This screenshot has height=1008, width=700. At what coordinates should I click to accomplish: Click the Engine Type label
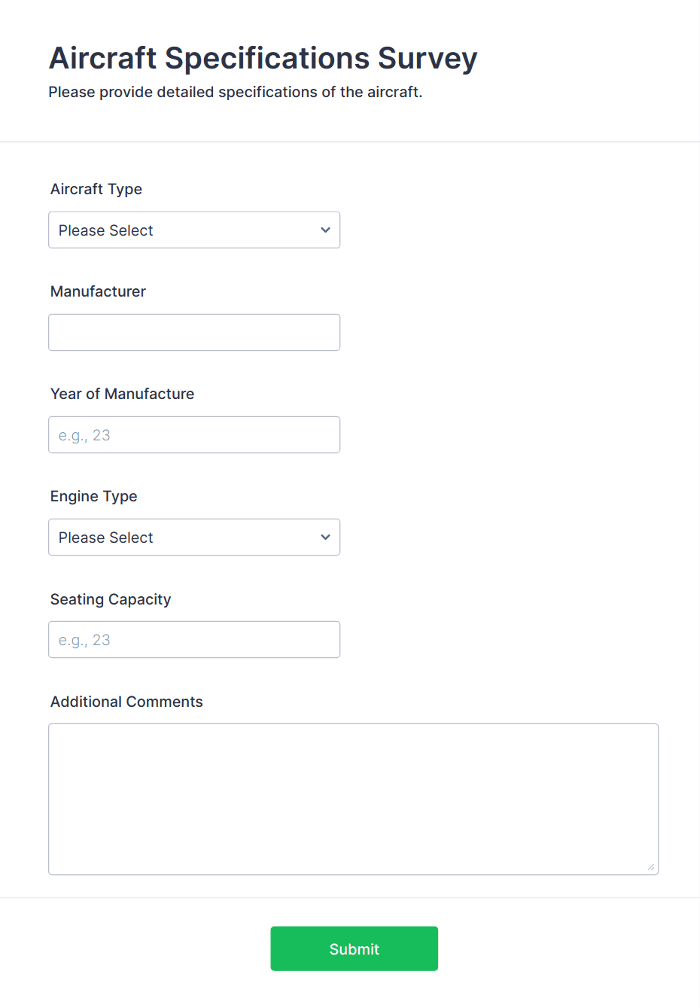click(94, 496)
